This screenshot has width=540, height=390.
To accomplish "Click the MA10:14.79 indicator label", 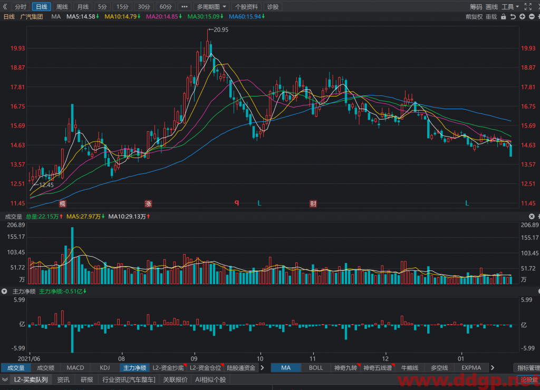I will [122, 16].
